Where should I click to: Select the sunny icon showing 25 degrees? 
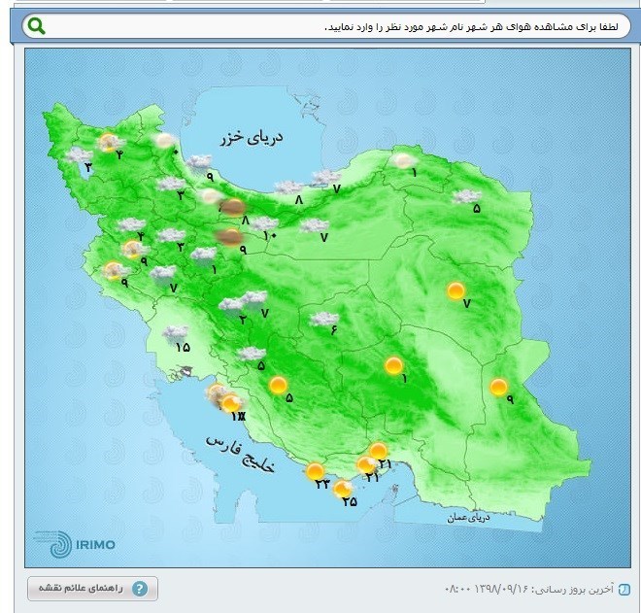tap(344, 489)
